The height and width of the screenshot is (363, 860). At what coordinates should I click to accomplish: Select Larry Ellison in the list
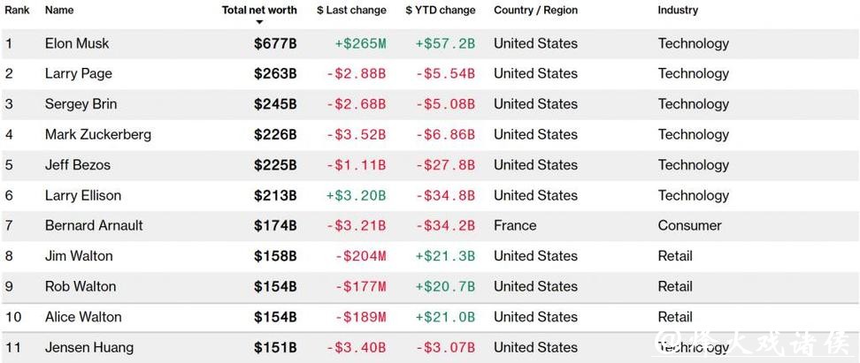pos(83,195)
